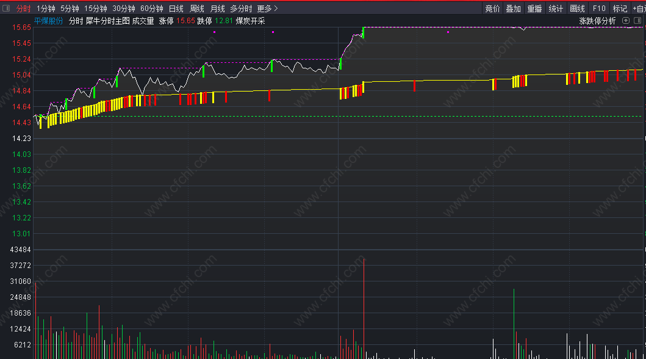Open the 涨跌停分析 link
Viewport: 646px width, 359px height.
pyautogui.click(x=597, y=21)
